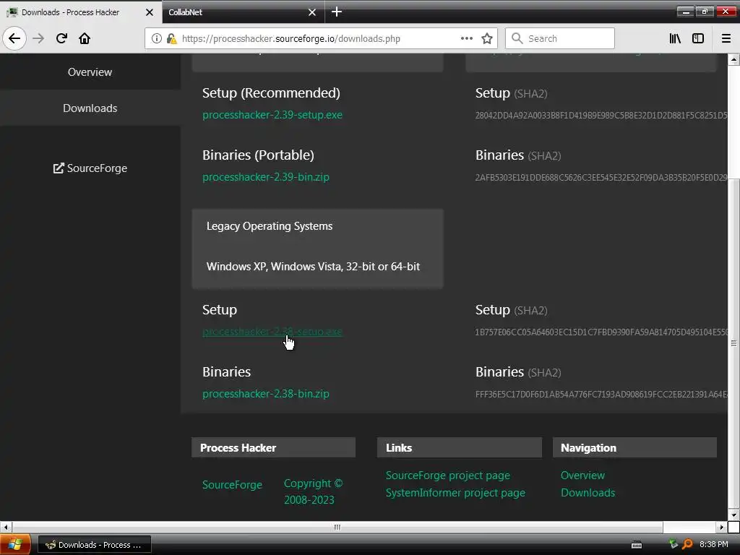Select Downloads - Process taskbar button
Image resolution: width=740 pixels, height=555 pixels.
(95, 545)
